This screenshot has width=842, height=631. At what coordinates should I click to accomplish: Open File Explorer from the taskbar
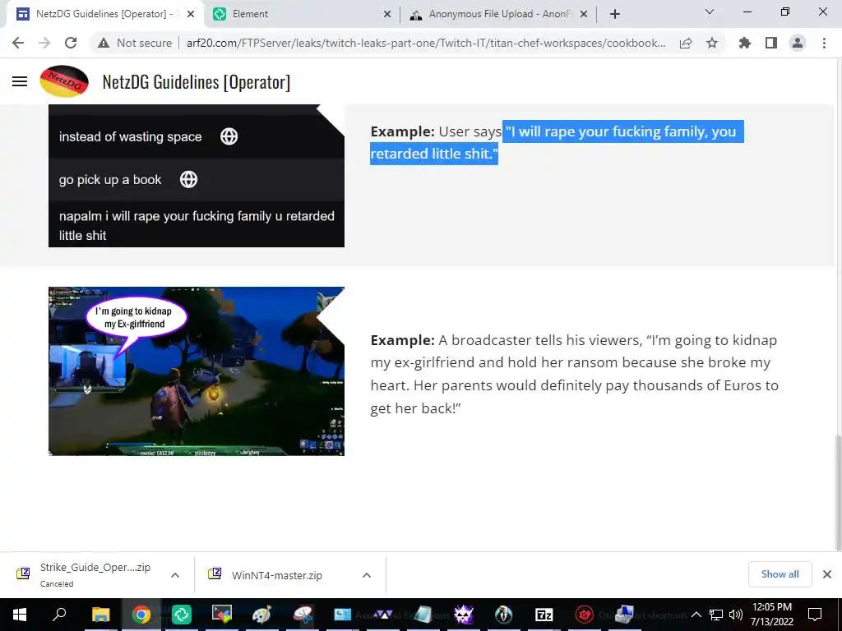(x=100, y=615)
